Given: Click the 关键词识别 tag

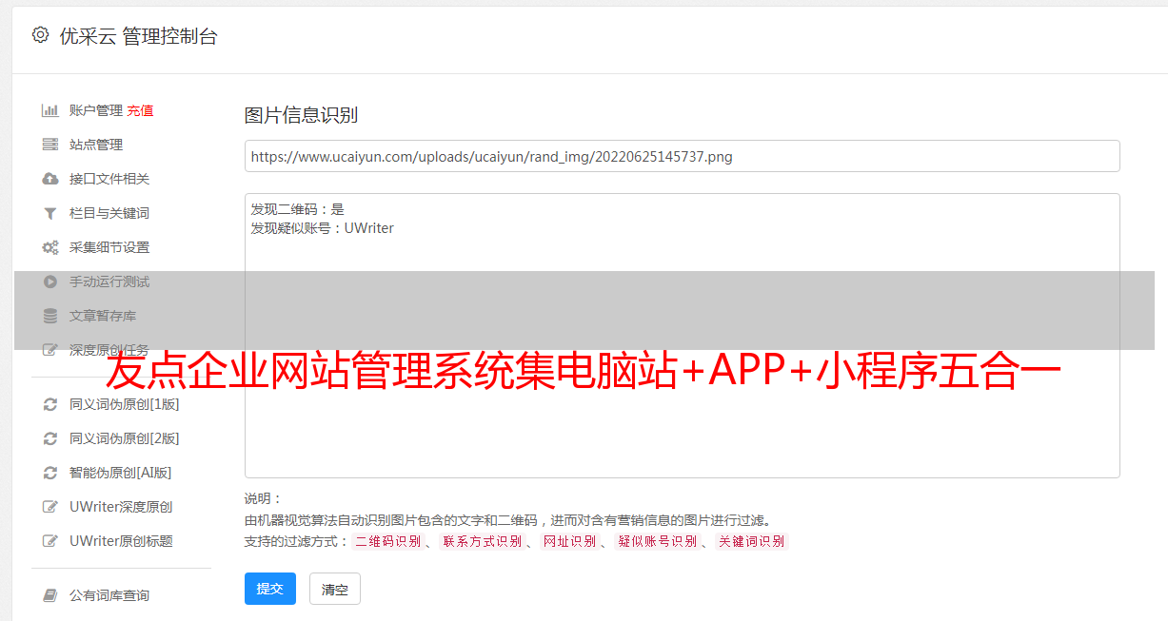Looking at the screenshot, I should 751,541.
